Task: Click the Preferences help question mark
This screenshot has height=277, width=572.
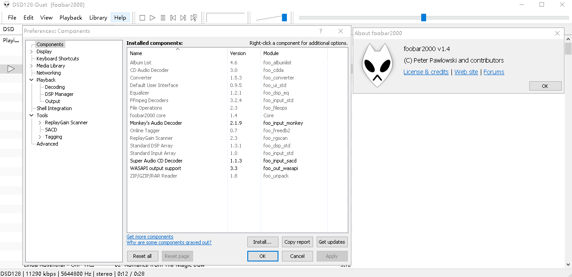Action: pyautogui.click(x=321, y=31)
